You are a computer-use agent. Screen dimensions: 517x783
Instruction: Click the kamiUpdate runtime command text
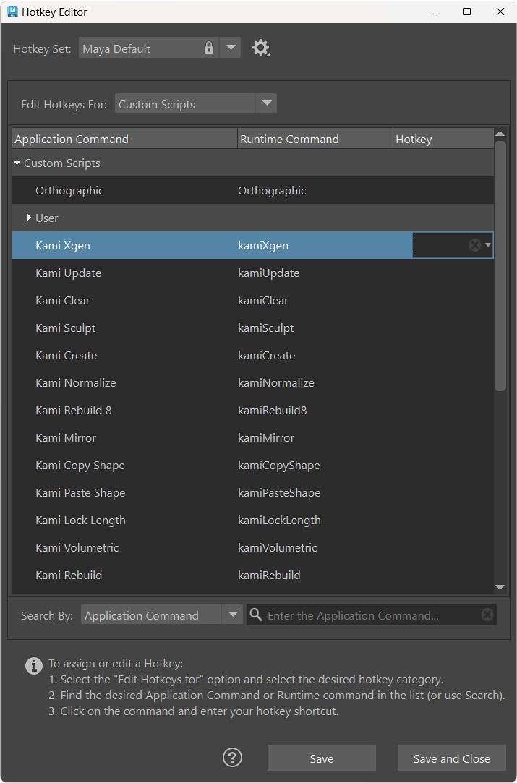click(269, 273)
